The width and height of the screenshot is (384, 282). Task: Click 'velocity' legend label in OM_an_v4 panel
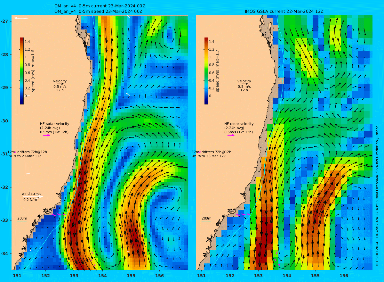coord(60,81)
